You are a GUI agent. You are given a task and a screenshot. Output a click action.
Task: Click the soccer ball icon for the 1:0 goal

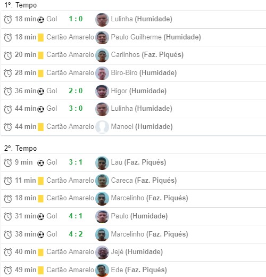tap(41, 20)
